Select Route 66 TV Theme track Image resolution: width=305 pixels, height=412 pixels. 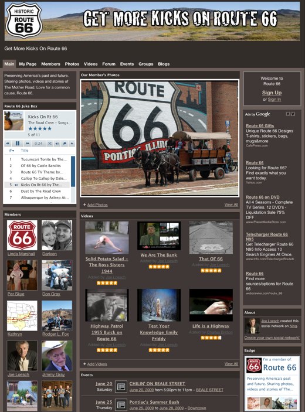pyautogui.click(x=37, y=172)
